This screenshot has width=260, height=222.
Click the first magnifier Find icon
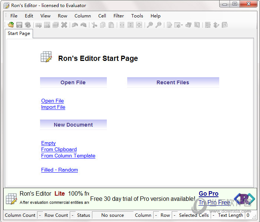(x=149, y=25)
